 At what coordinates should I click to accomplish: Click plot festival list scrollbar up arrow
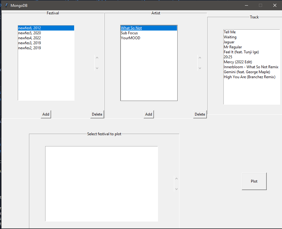(x=176, y=179)
